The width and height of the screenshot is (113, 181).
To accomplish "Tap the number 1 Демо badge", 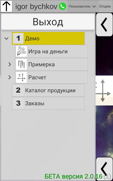I will coord(18,38).
